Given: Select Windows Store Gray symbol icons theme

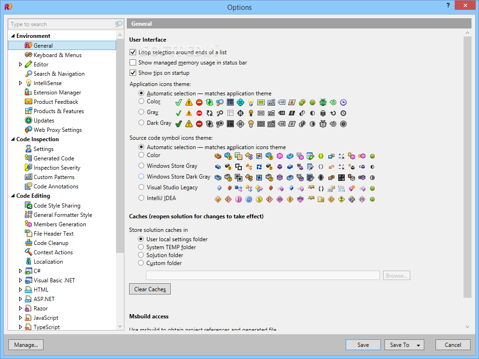Looking at the screenshot, I should coord(141,165).
